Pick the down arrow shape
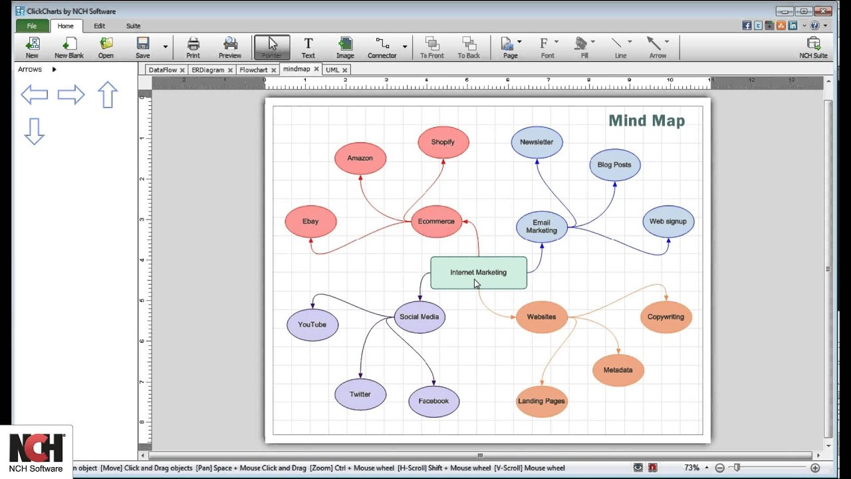Screen dimensions: 851x479 [35, 132]
